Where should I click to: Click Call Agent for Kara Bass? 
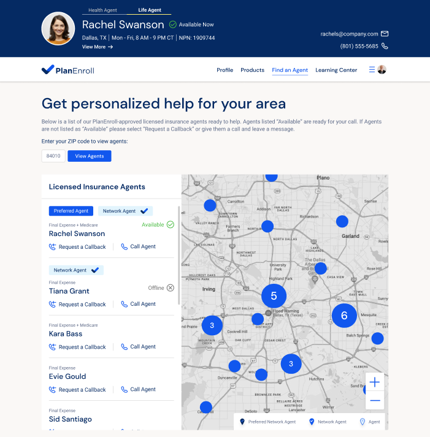[x=143, y=347]
